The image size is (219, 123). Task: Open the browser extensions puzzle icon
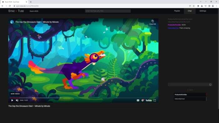[198, 6]
